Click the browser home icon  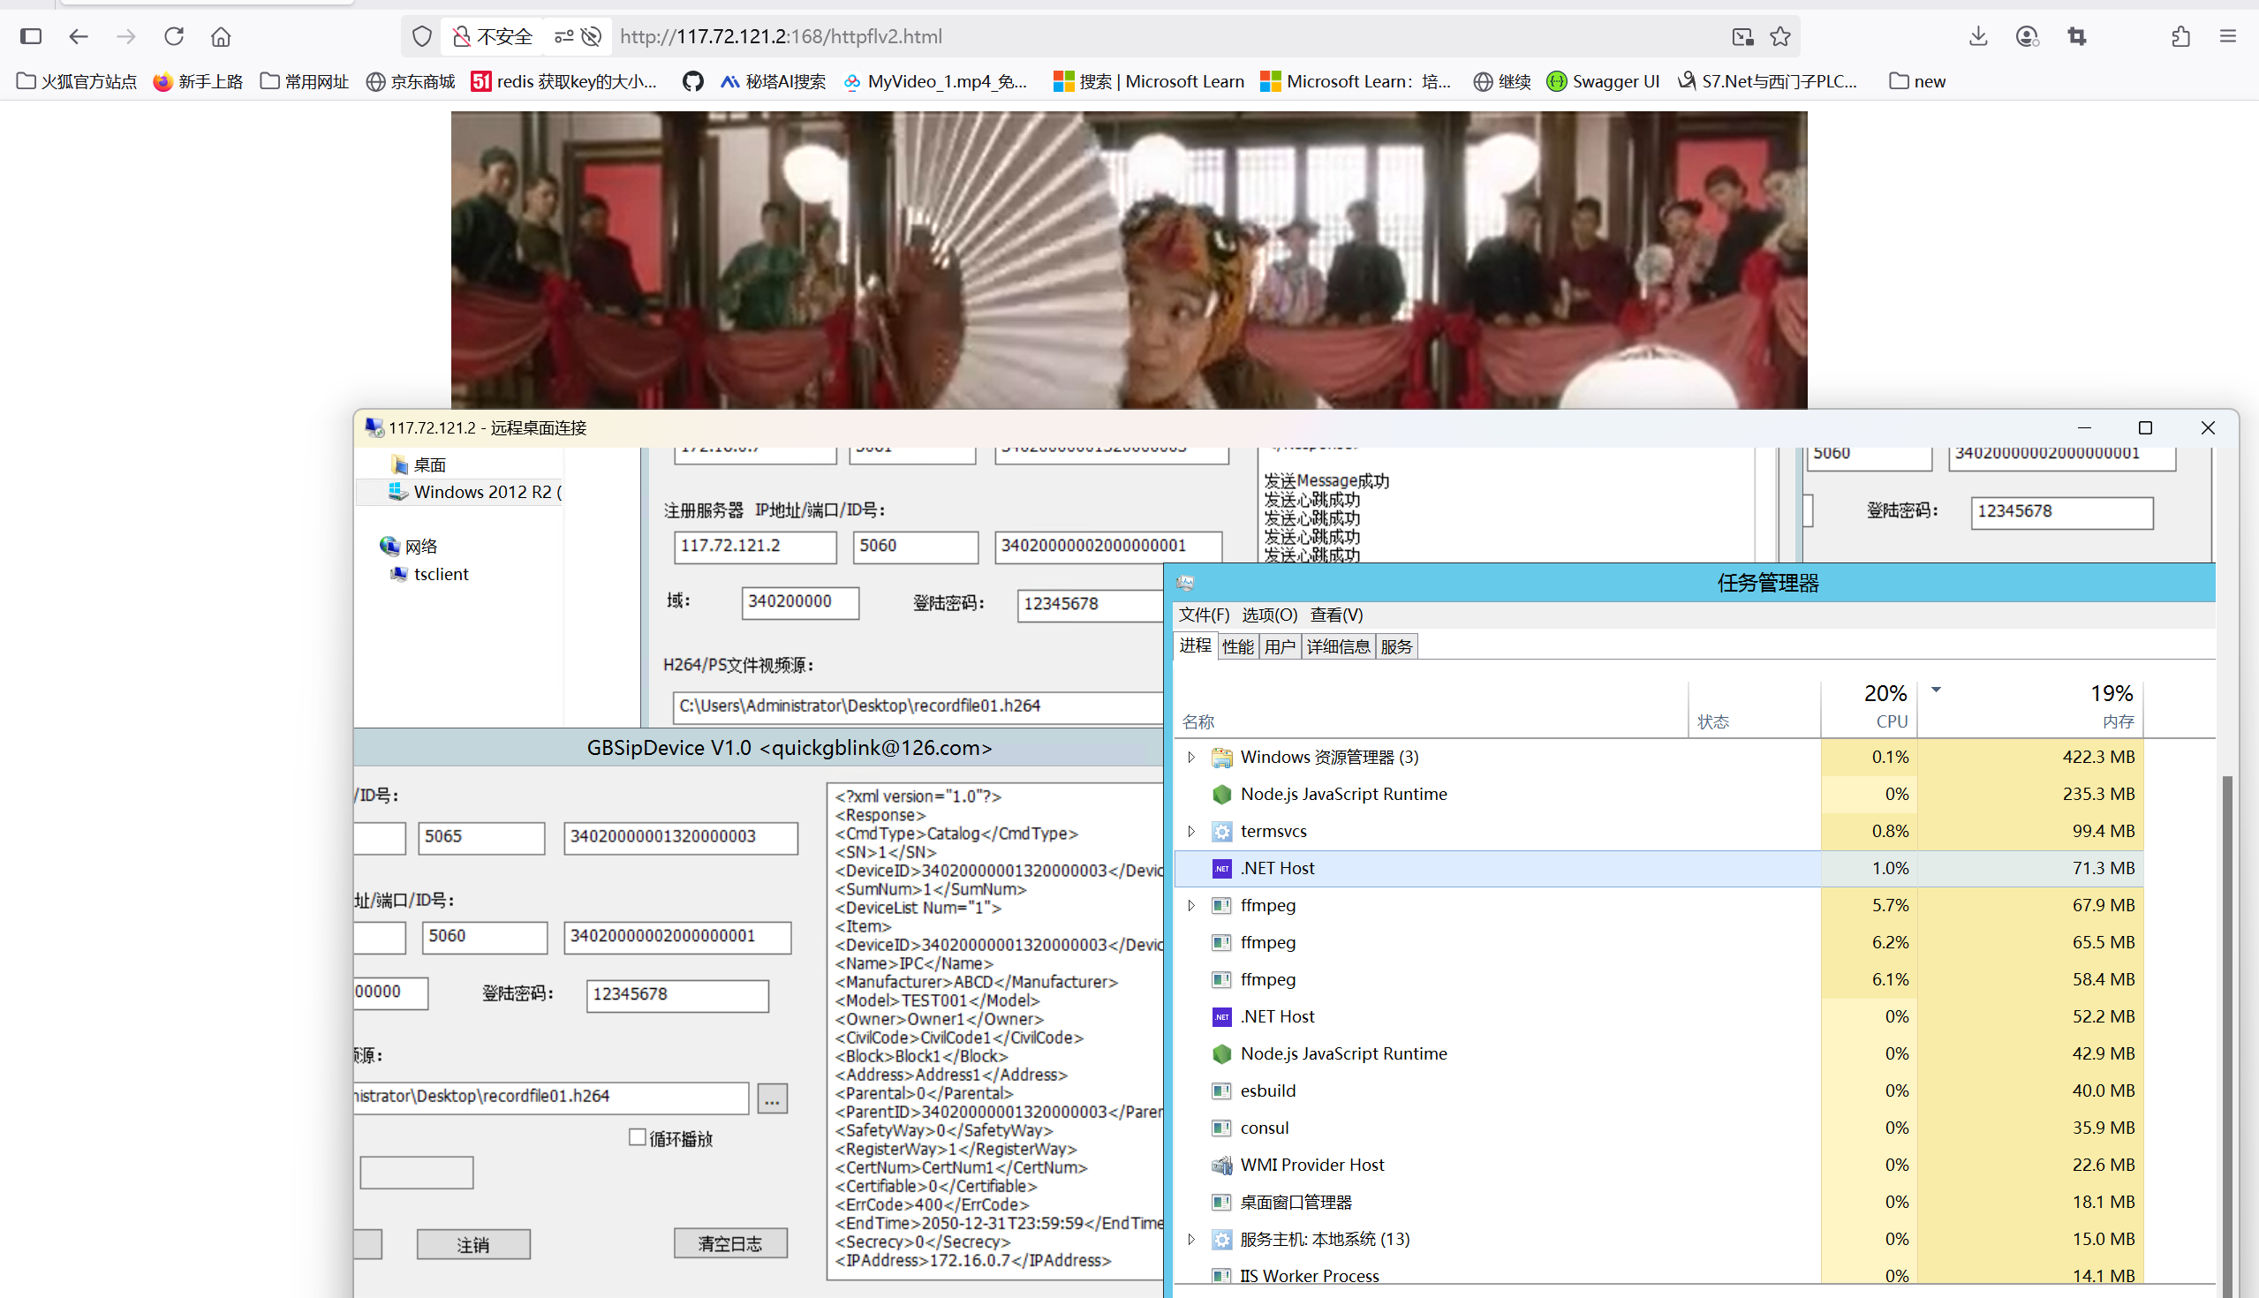(x=221, y=36)
